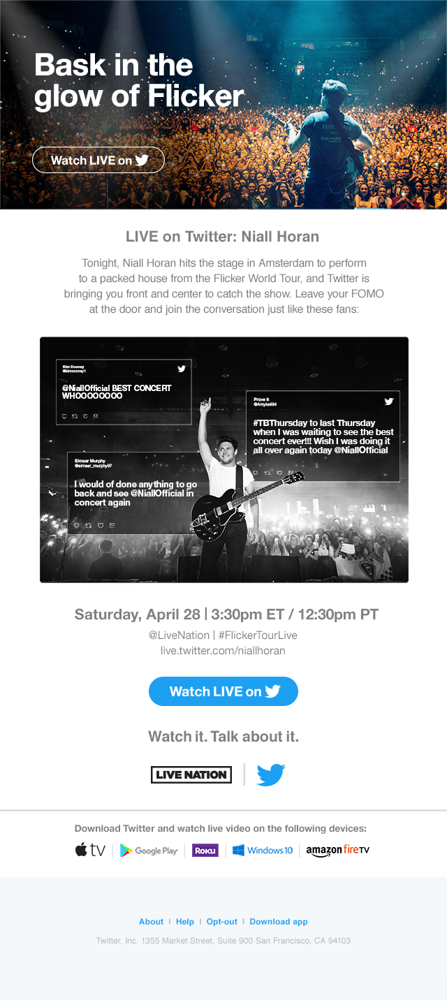Click Twitter bird in Kim Cooney's tweet card

click(x=182, y=369)
